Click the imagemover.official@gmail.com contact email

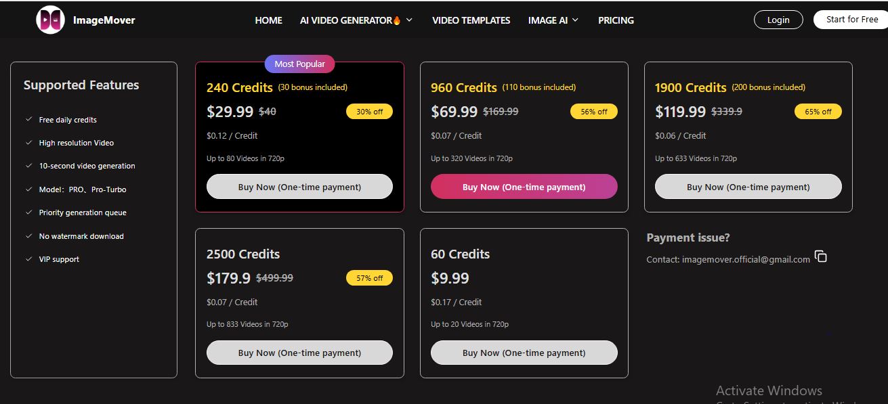(746, 259)
